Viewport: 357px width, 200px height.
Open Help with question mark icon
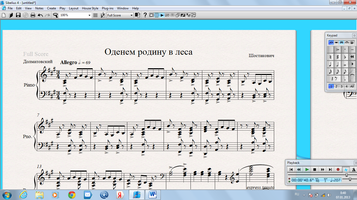coord(145,15)
